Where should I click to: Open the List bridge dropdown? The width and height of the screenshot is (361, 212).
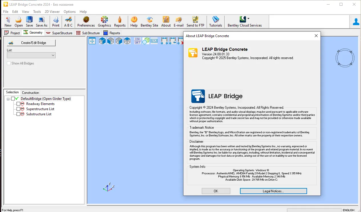click(31, 55)
